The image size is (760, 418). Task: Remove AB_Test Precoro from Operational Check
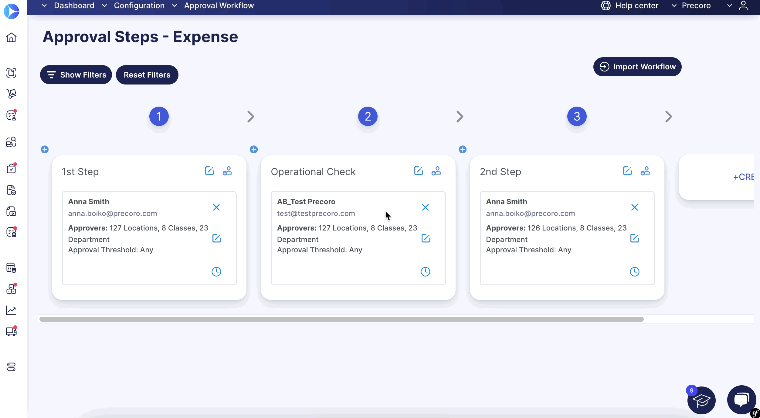coord(425,207)
